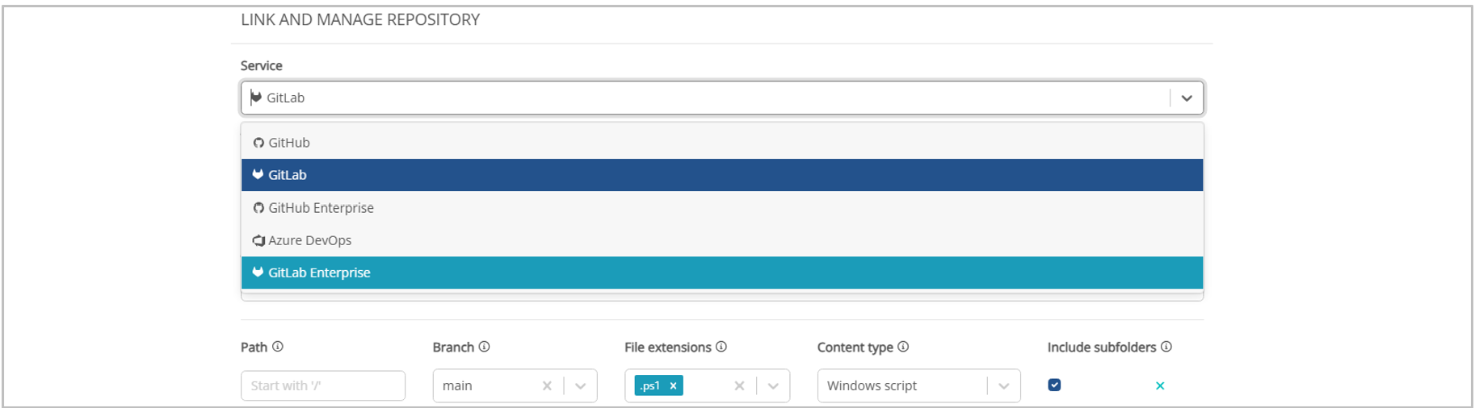Select GitHub from the service list
1475x408 pixels.
(289, 143)
